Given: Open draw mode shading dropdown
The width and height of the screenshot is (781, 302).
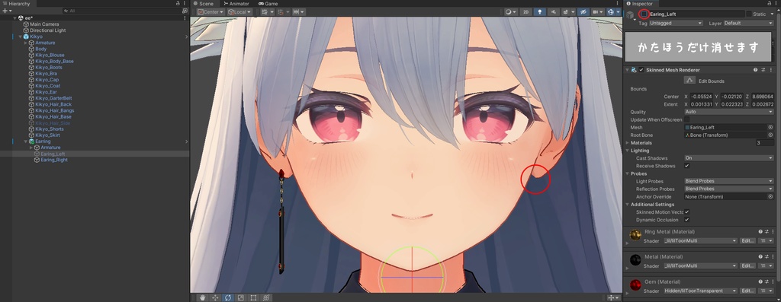Looking at the screenshot, I should tap(510, 12).
